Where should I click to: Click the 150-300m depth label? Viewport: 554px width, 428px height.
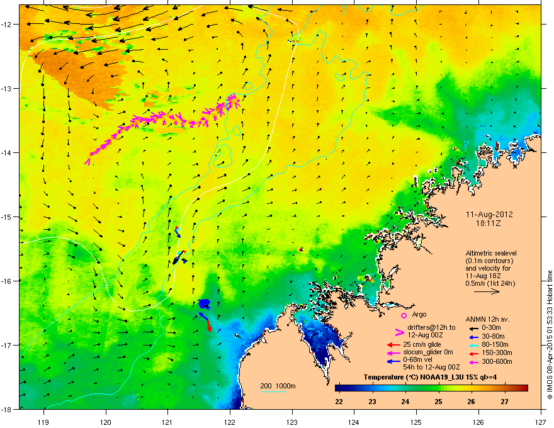point(497,352)
